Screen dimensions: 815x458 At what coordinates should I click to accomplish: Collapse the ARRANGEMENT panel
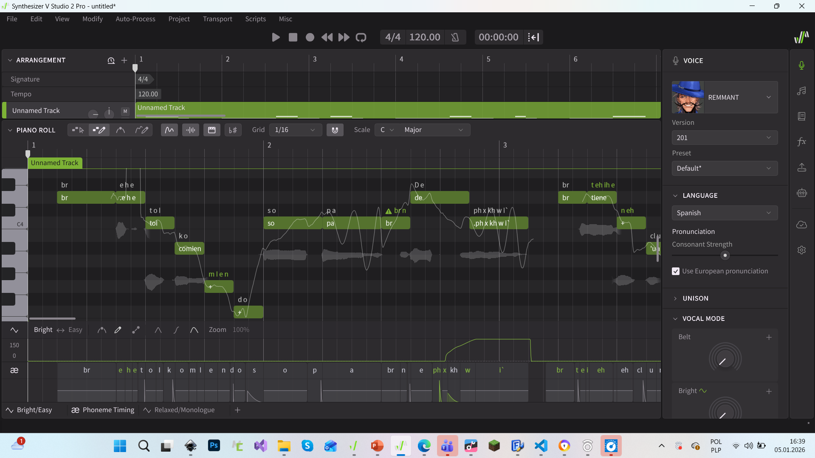pyautogui.click(x=10, y=60)
